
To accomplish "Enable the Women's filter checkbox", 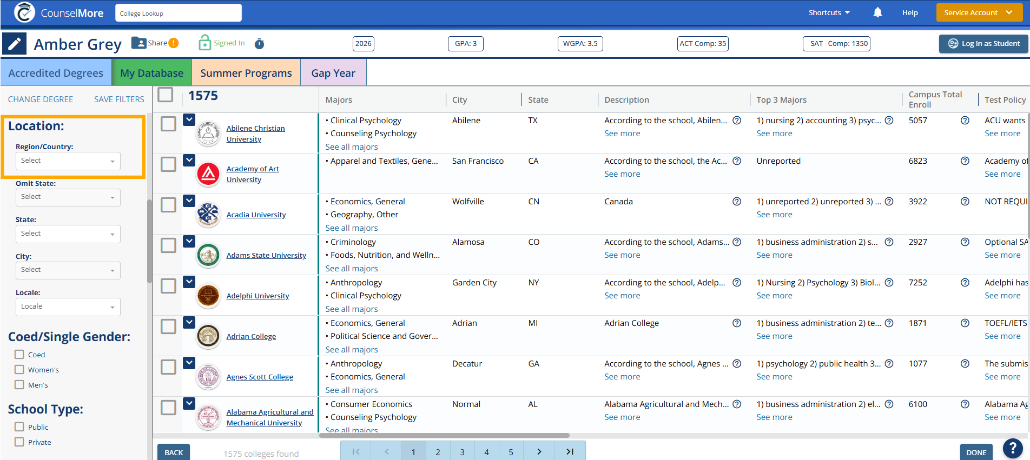I will (x=19, y=370).
